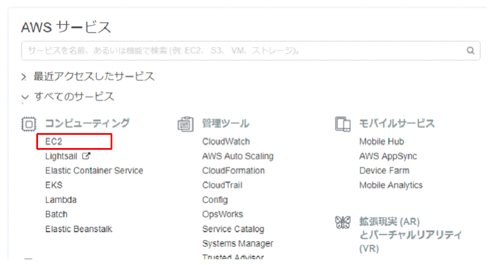
Task: Open the Config service
Action: tap(215, 200)
